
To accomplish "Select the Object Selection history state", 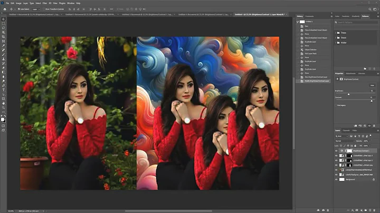I will pos(310,50).
